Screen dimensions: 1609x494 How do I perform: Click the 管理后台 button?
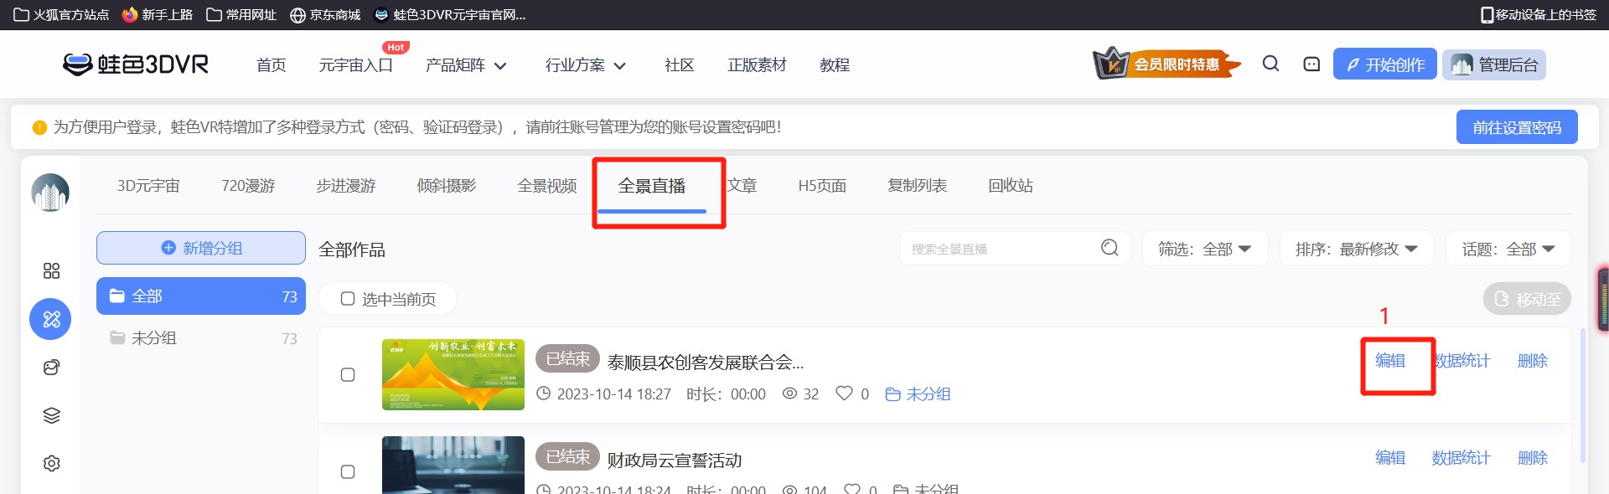coord(1494,64)
